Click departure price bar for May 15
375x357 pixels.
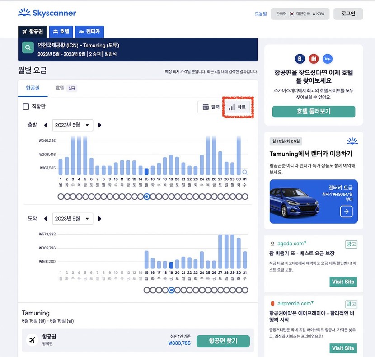tap(146, 172)
